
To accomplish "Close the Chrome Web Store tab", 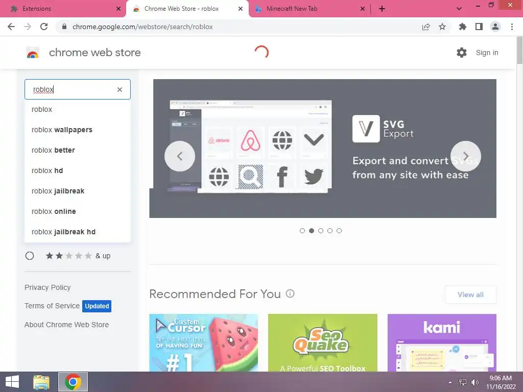I will (241, 9).
